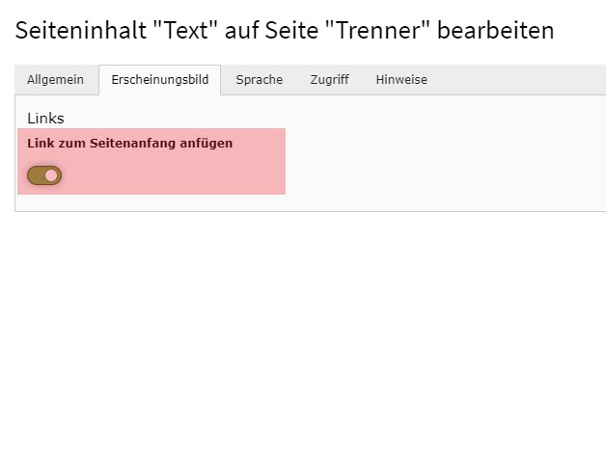Show the Hinweise tab

(x=401, y=80)
